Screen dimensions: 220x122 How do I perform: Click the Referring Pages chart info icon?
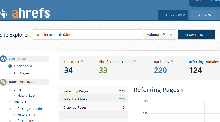coord(182,90)
